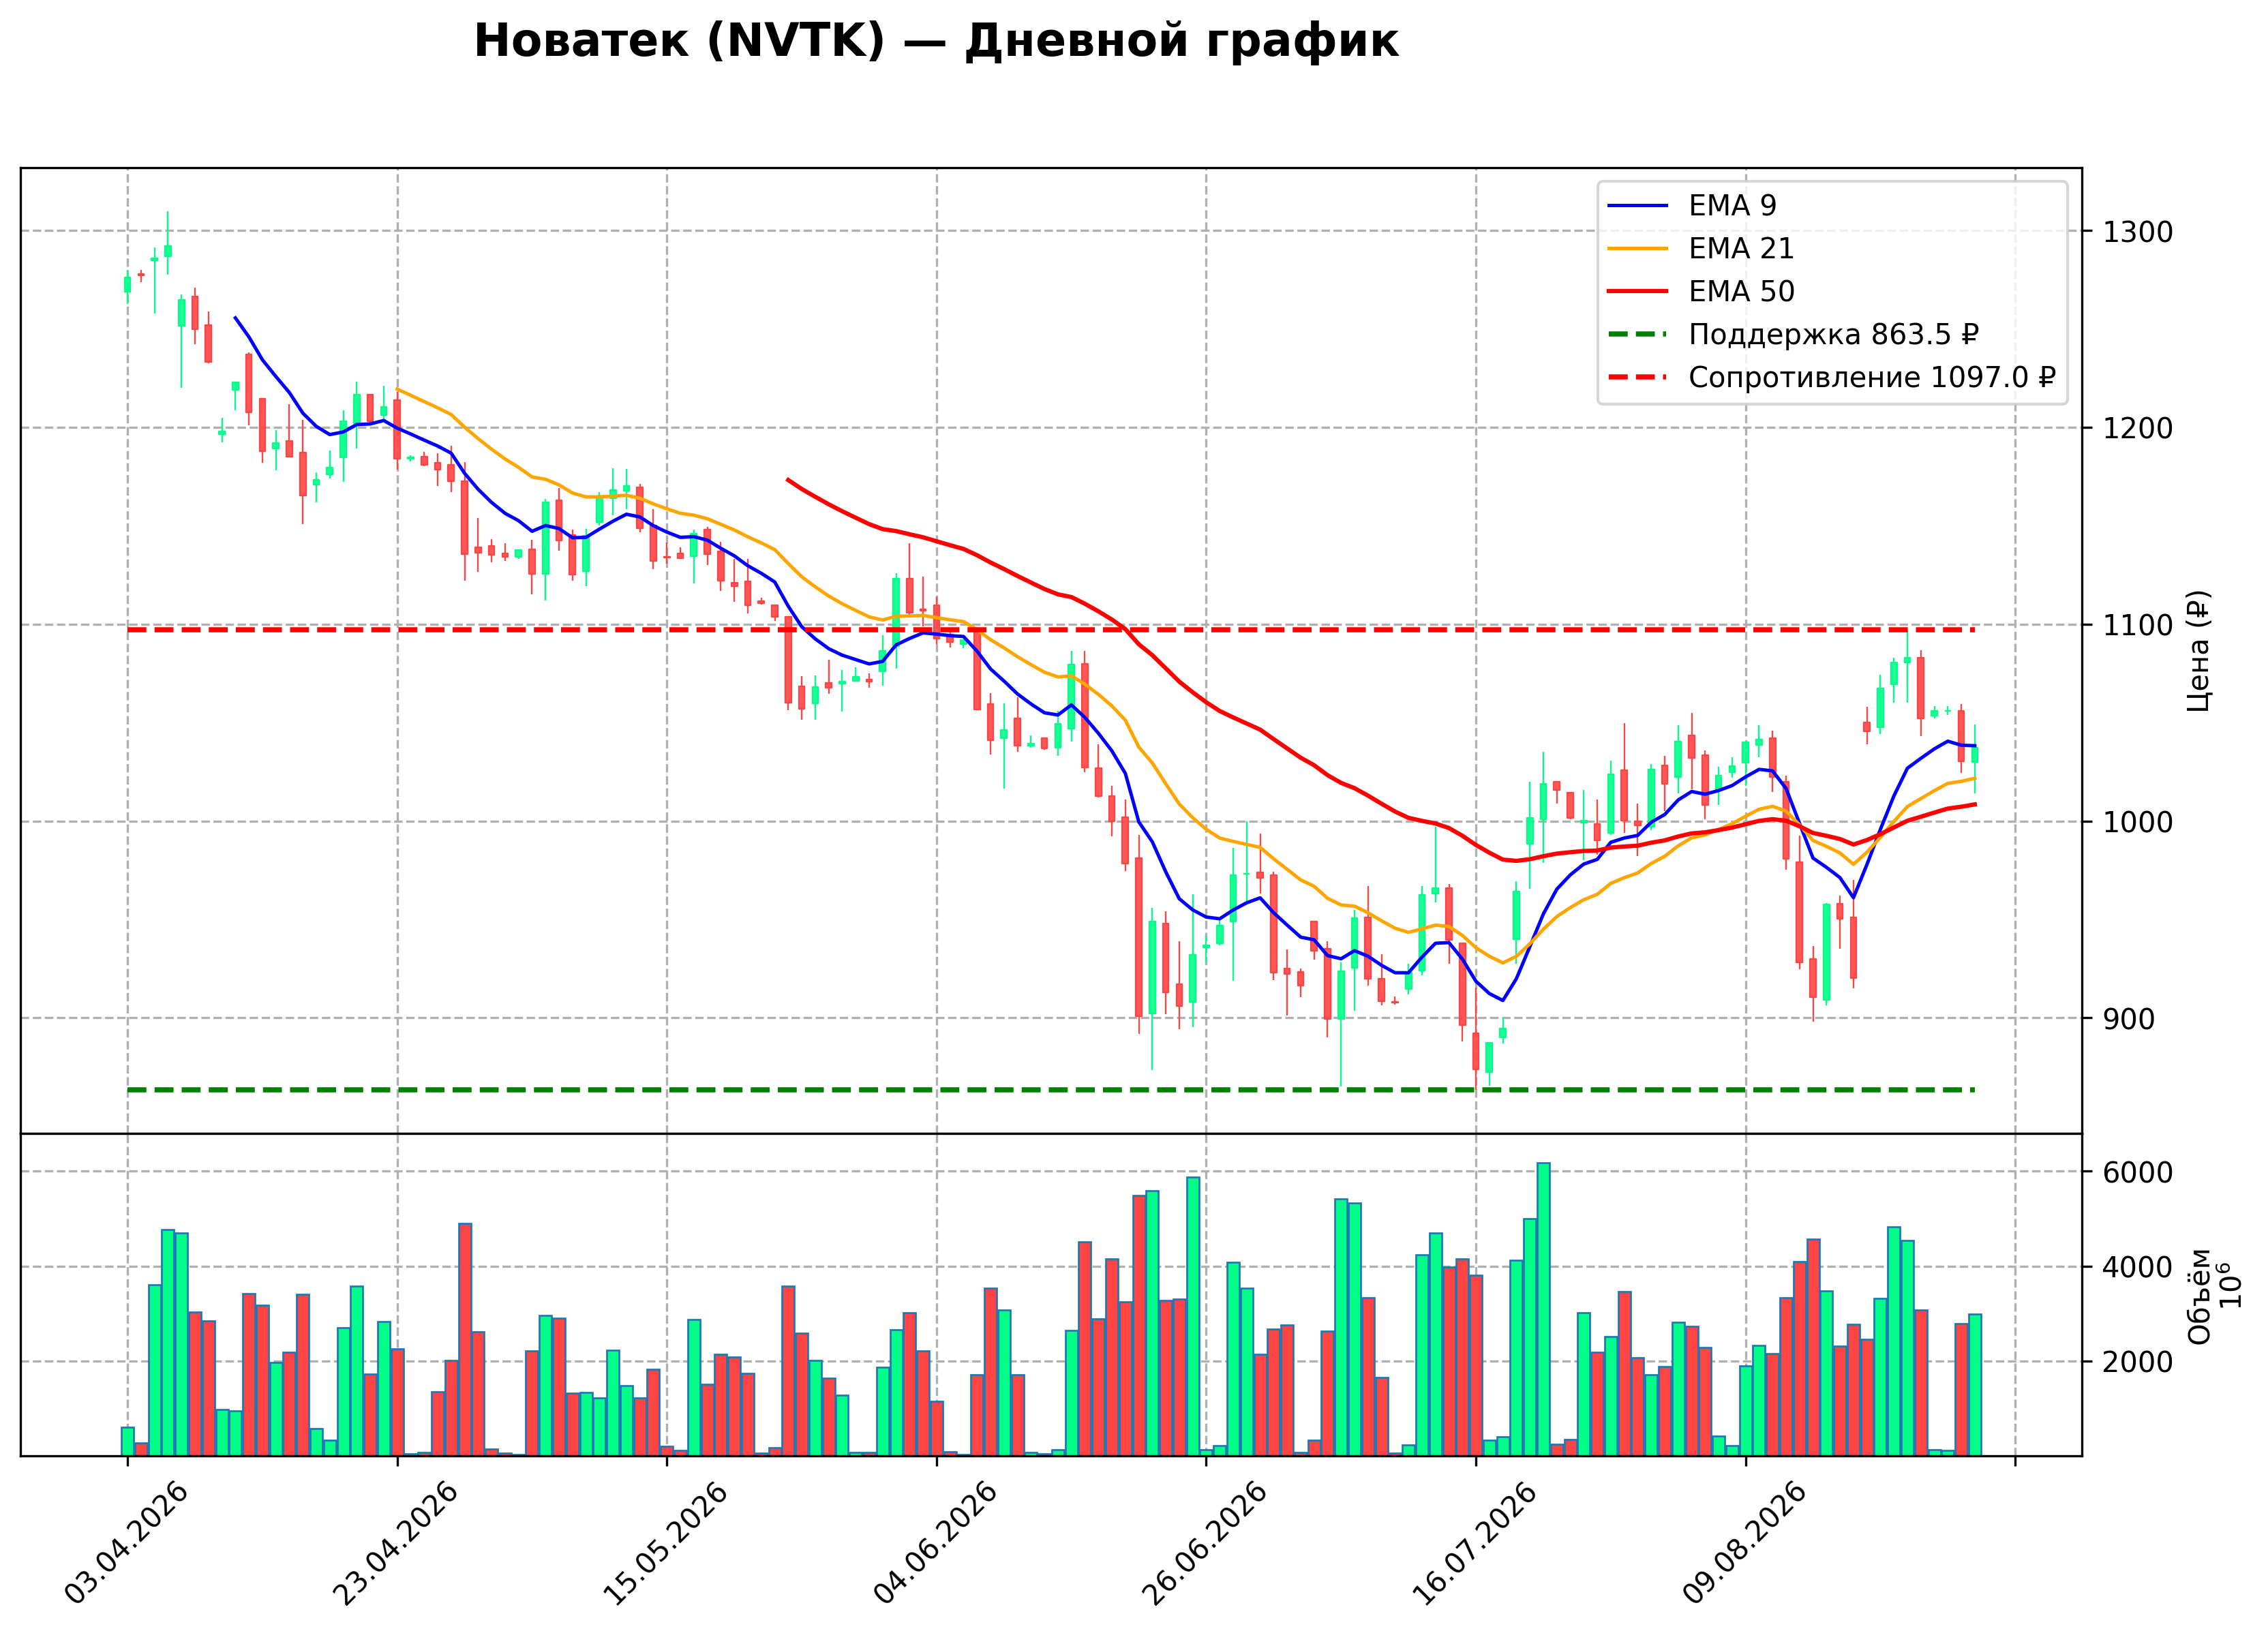Click the date label 04.06.2026

point(936,1544)
